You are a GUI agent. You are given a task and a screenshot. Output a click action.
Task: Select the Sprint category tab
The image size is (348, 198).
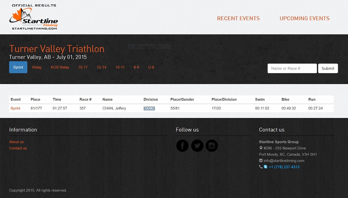click(x=18, y=67)
